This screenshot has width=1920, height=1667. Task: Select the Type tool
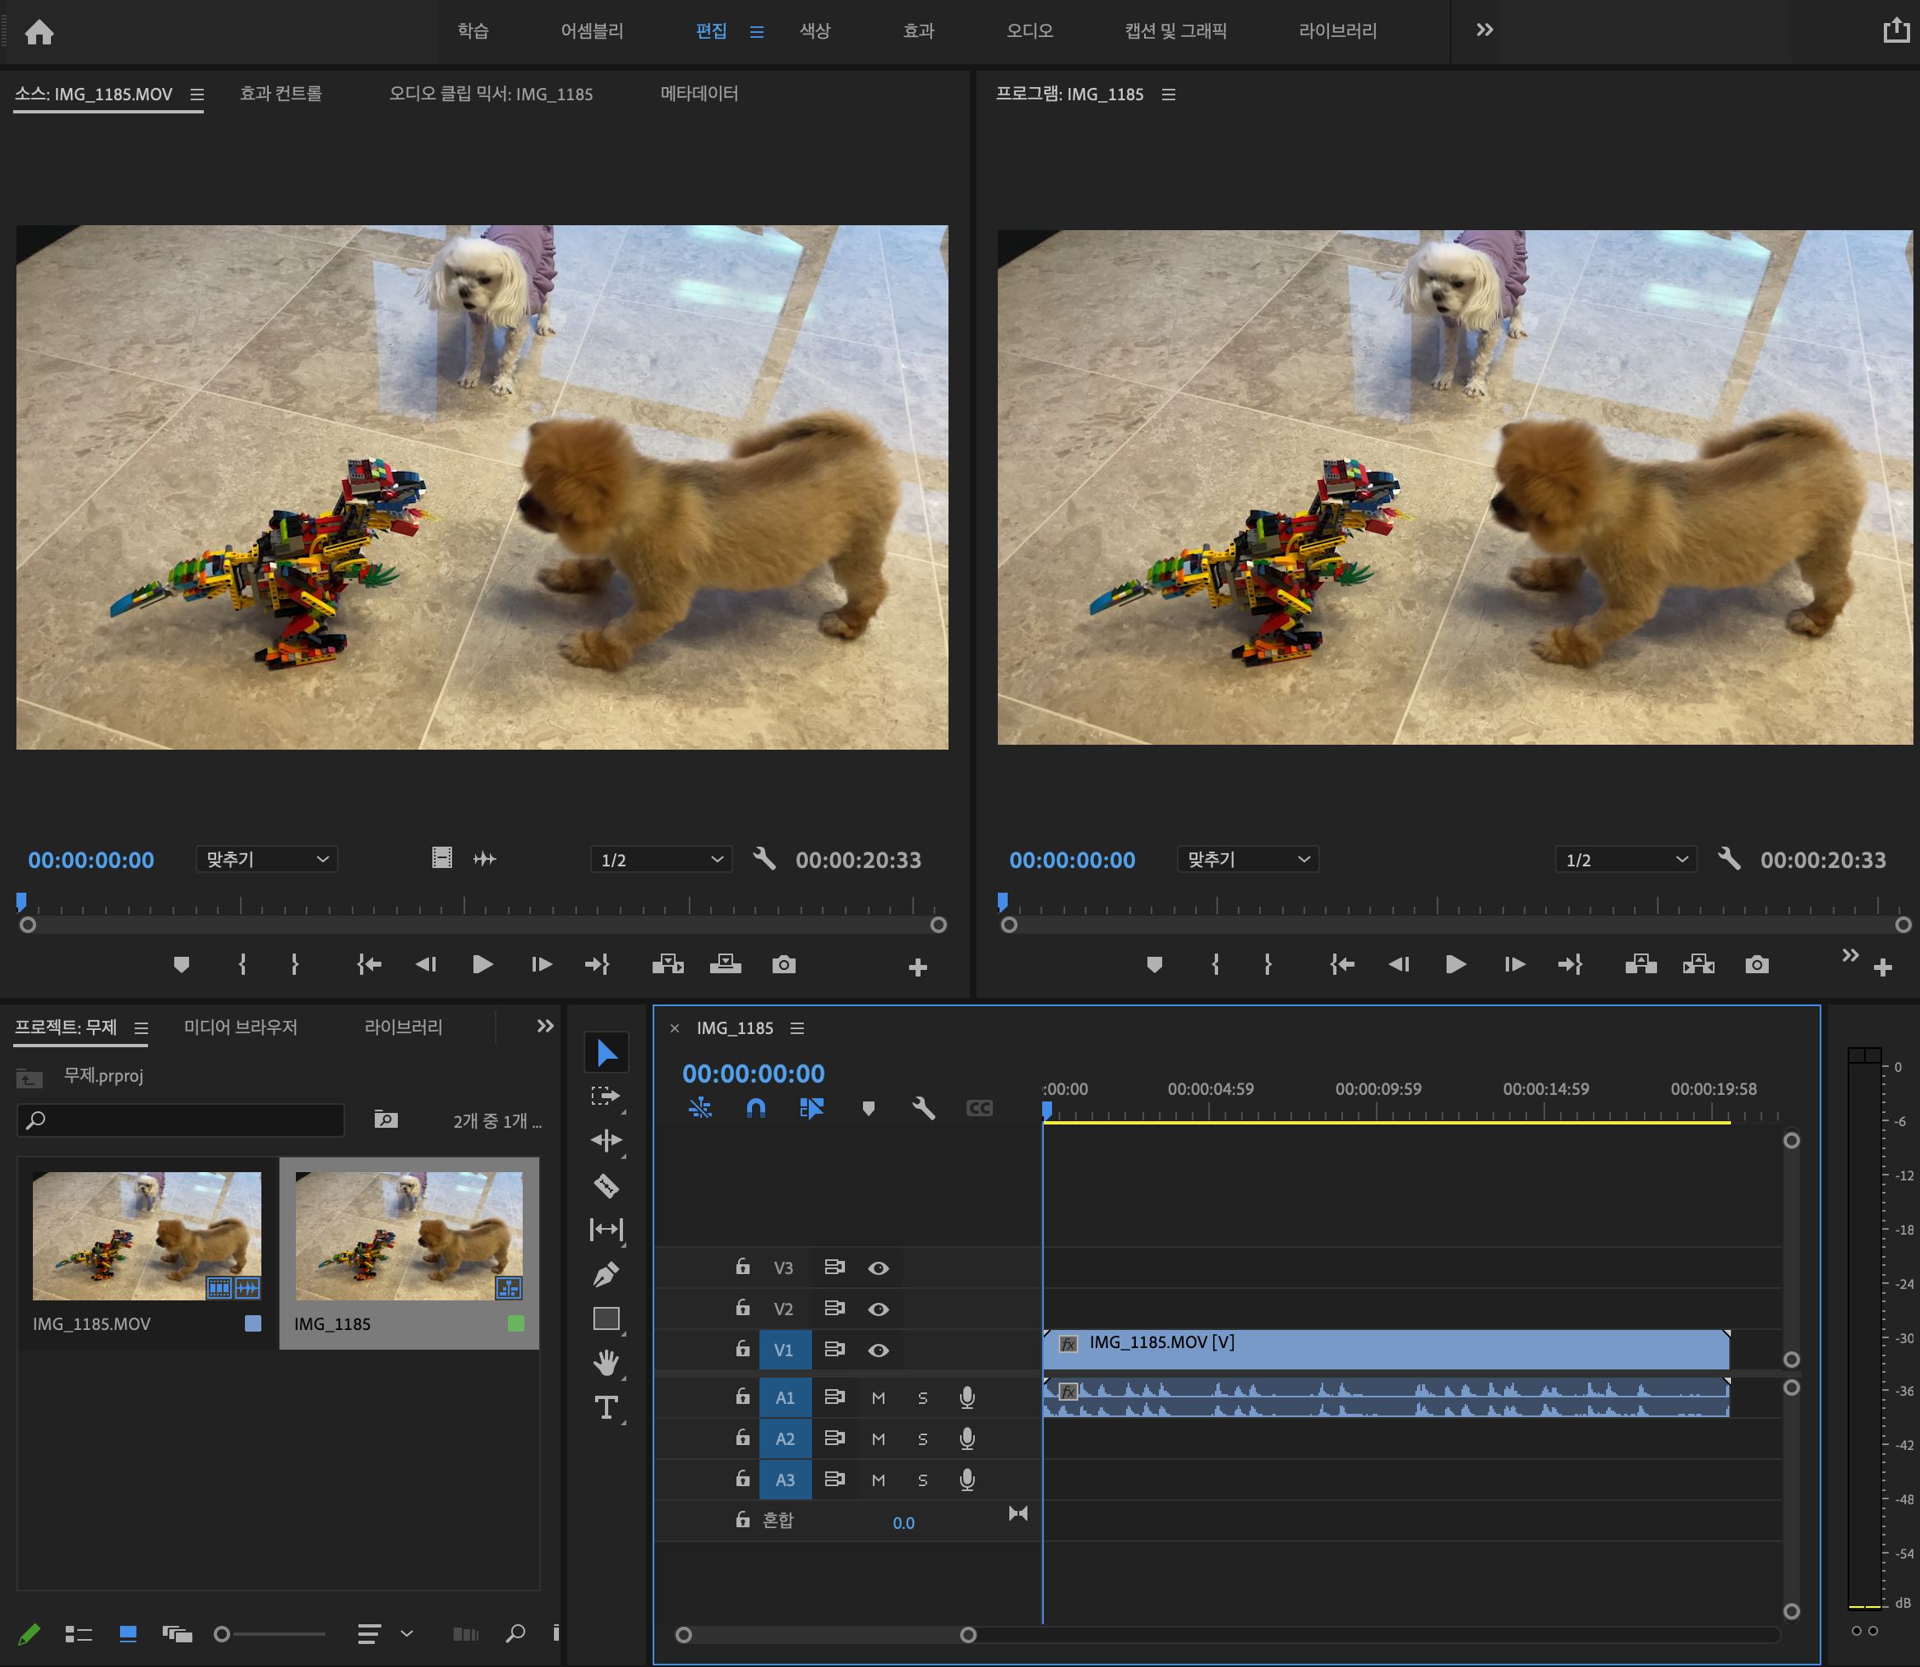606,1407
